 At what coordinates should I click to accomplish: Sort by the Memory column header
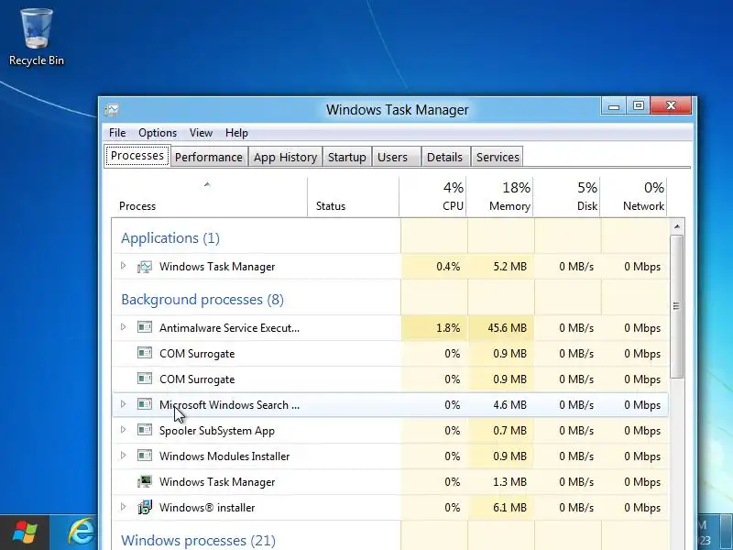[x=499, y=197]
